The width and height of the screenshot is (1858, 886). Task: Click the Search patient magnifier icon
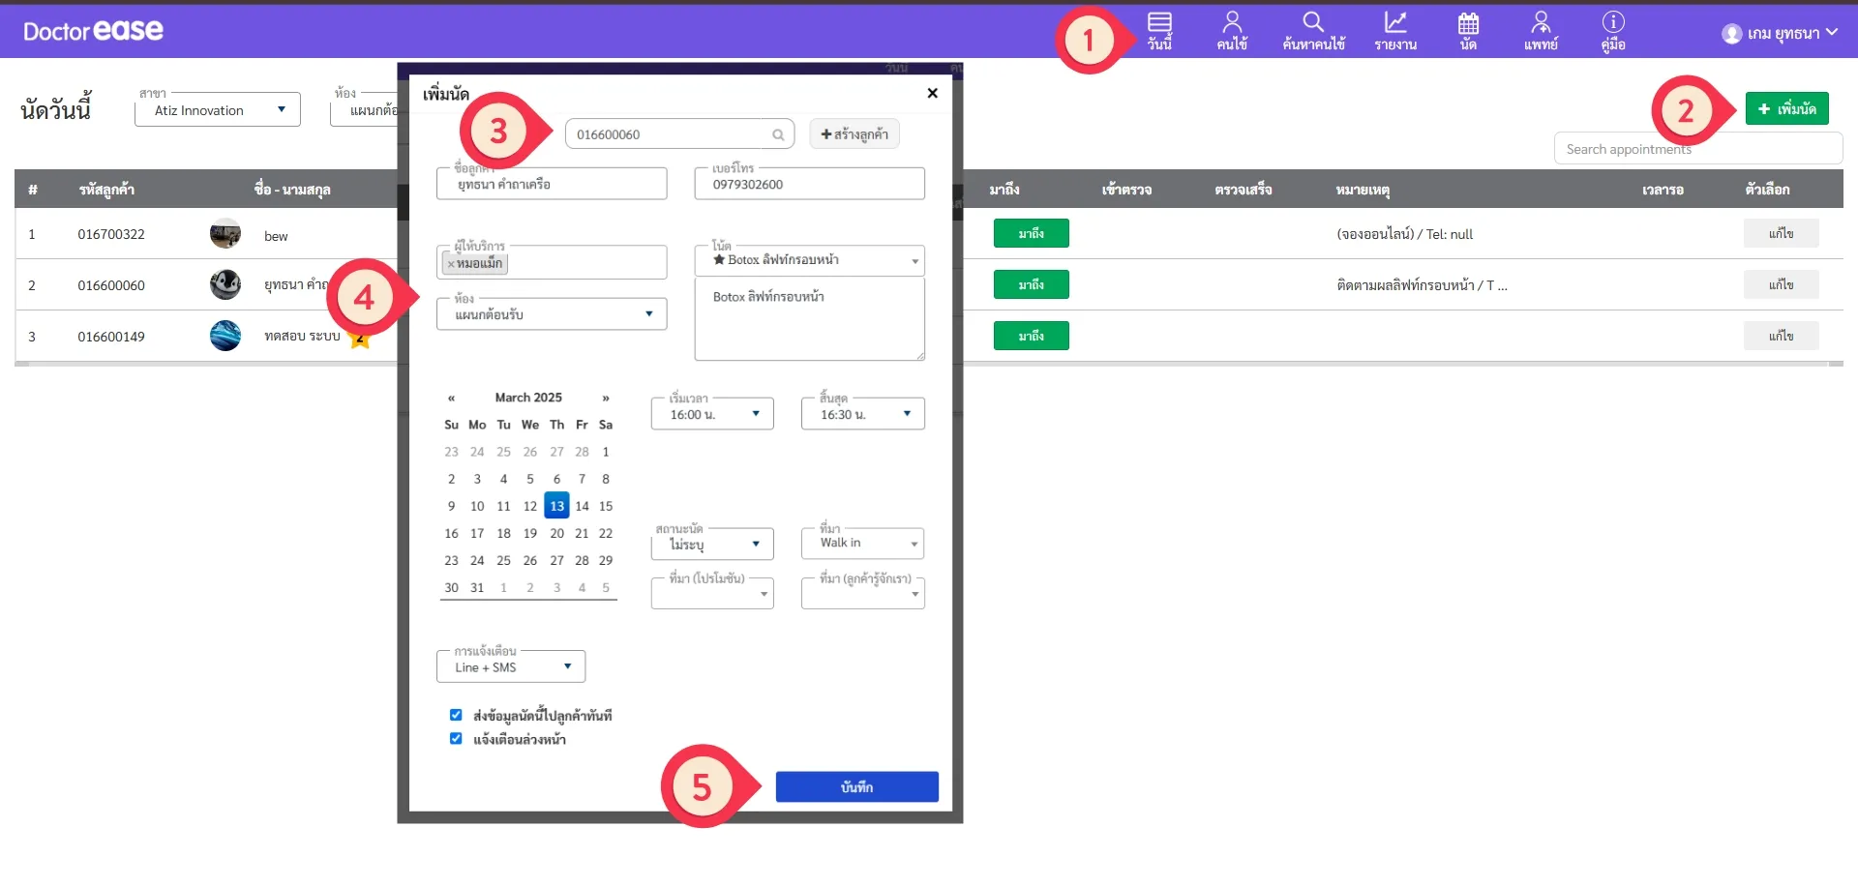[1312, 22]
